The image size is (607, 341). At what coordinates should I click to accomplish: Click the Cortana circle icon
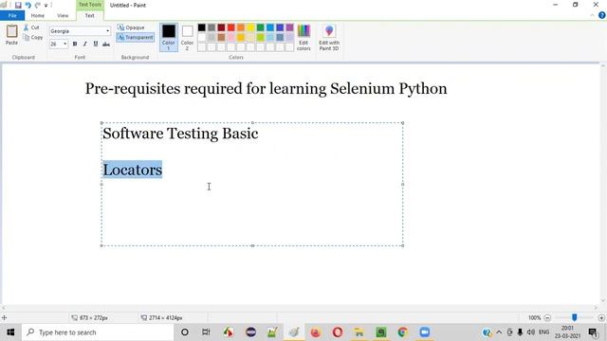coord(185,332)
